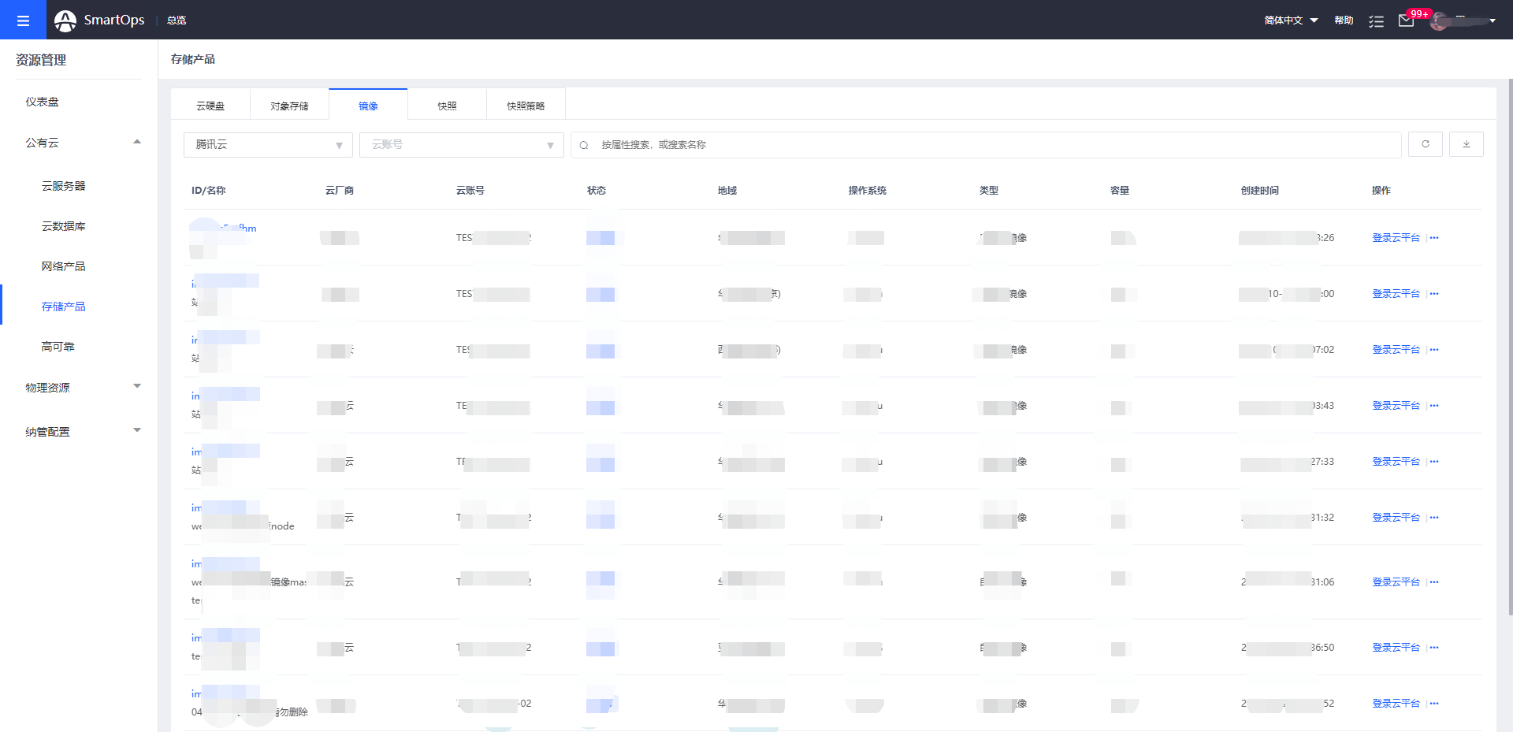Image resolution: width=1513 pixels, height=732 pixels.
Task: Click the SmartOps logo icon
Action: click(65, 20)
